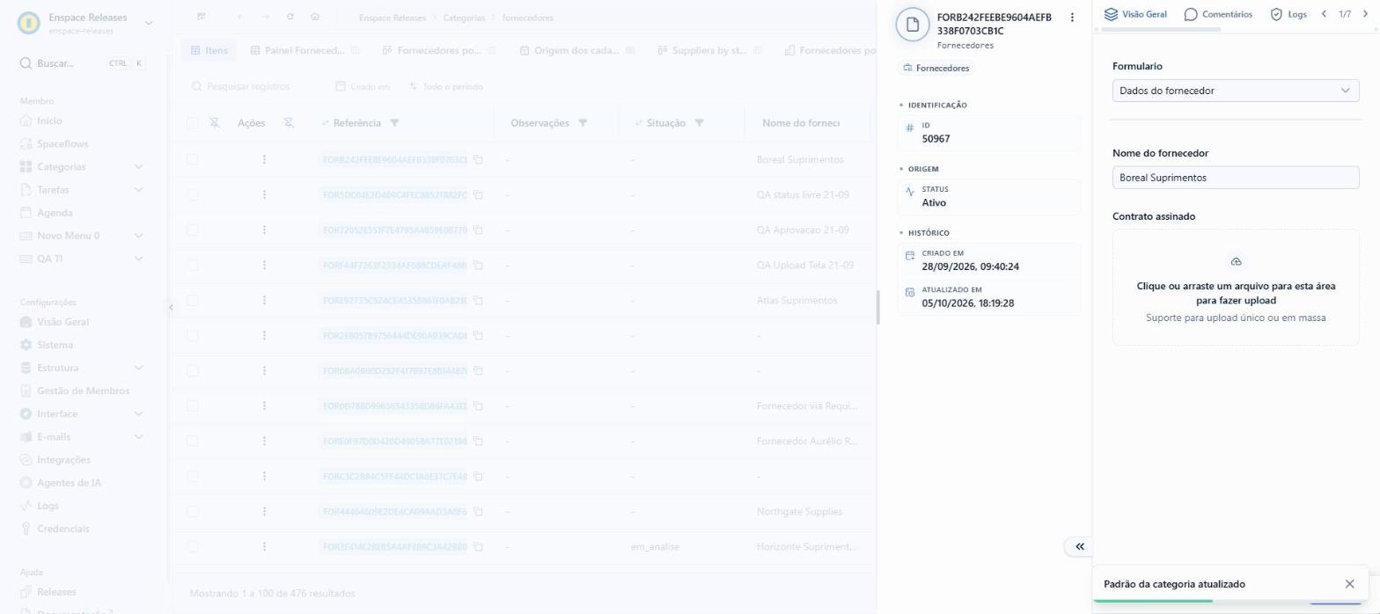Toggle the select-all checkbox in the table header
The image size is (1380, 614).
coord(193,123)
